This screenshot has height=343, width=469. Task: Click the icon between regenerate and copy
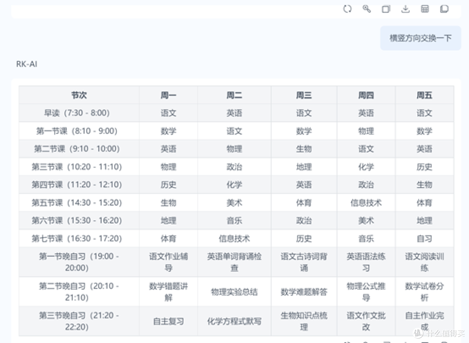click(x=367, y=9)
